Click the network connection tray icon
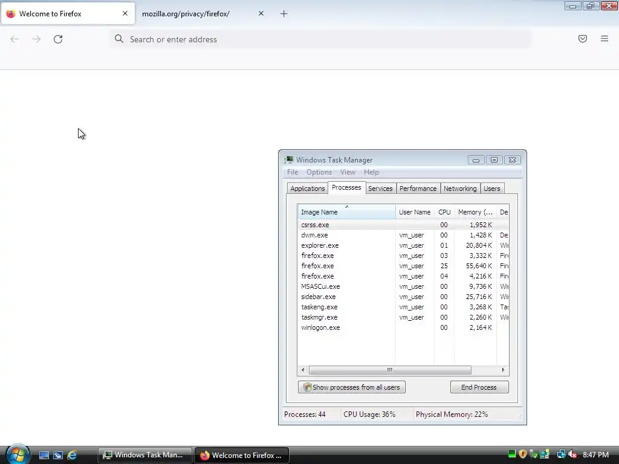The width and height of the screenshot is (619, 464). [561, 454]
